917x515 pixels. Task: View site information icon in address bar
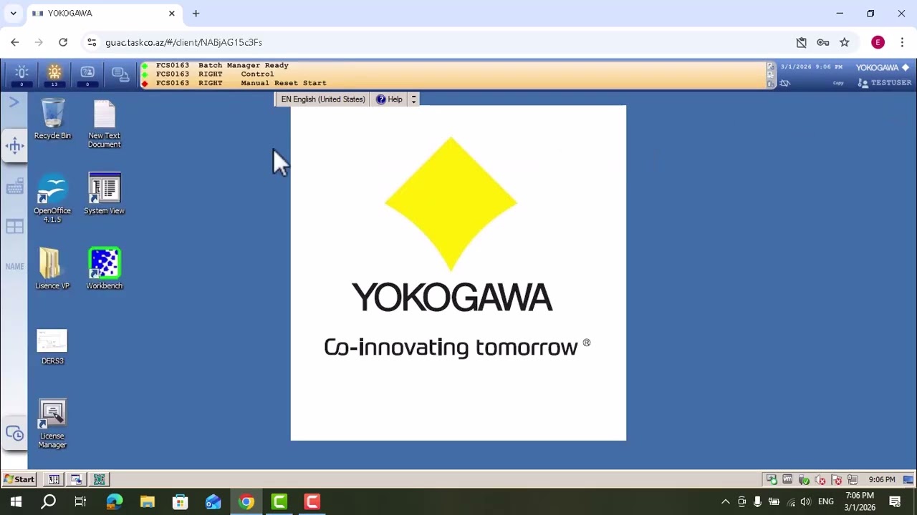point(92,42)
